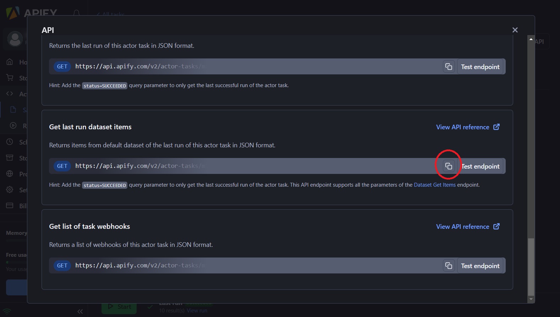Open the Dataset Get Items link
The width and height of the screenshot is (560, 317).
coord(434,185)
